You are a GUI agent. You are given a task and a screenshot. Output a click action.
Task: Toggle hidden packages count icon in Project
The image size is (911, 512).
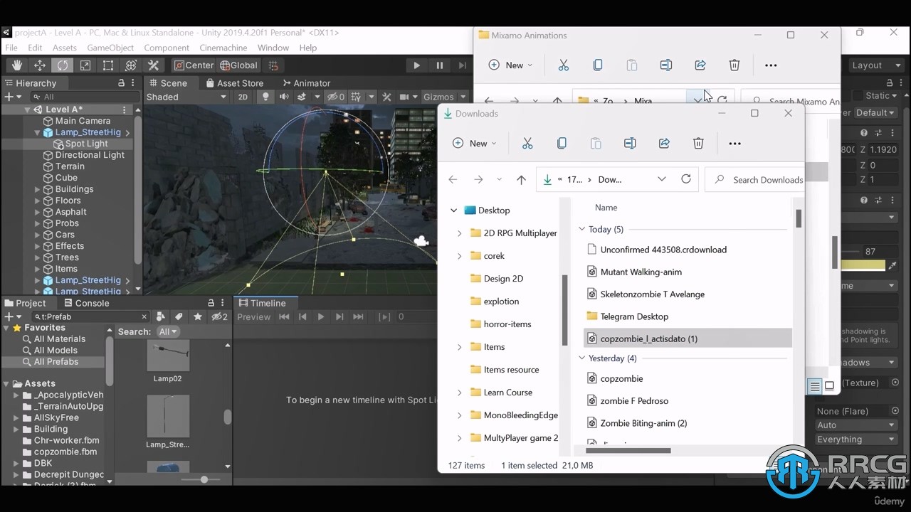pyautogui.click(x=219, y=316)
